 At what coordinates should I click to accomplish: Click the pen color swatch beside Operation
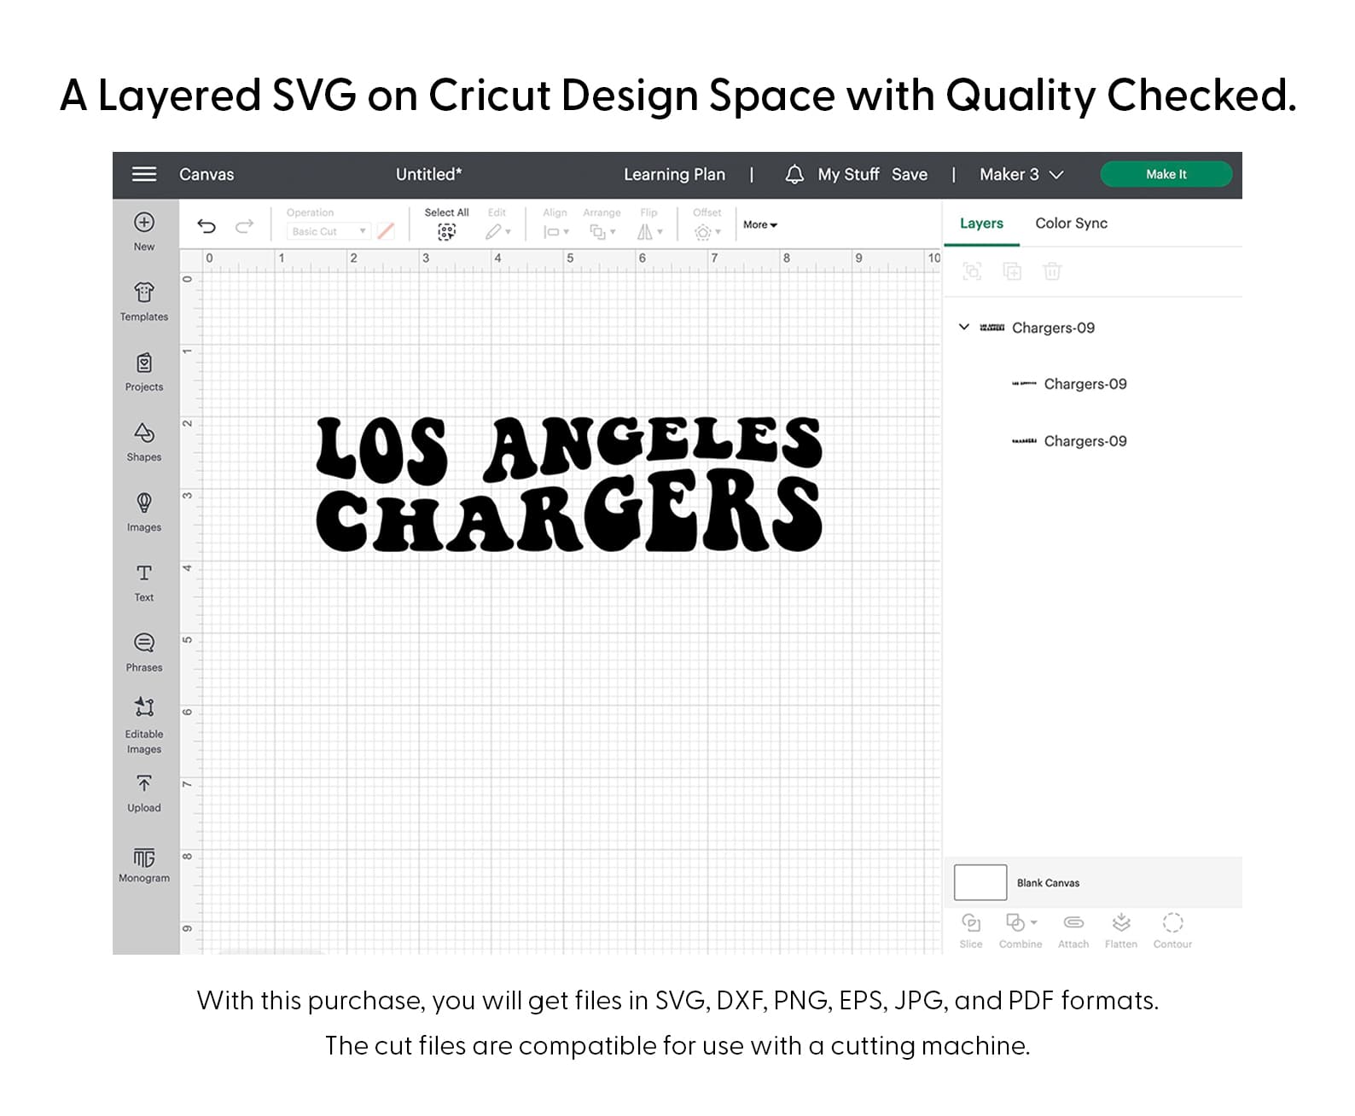point(386,231)
